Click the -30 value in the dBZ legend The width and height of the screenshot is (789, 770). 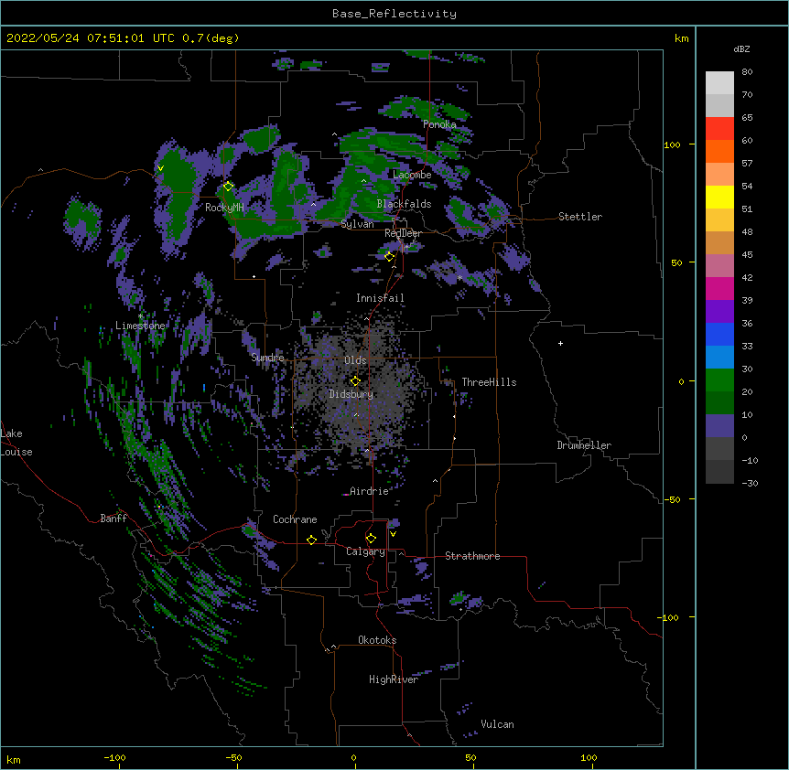750,483
